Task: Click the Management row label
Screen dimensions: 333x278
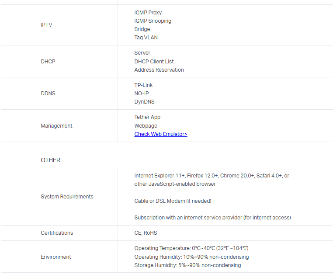Action: click(56, 126)
